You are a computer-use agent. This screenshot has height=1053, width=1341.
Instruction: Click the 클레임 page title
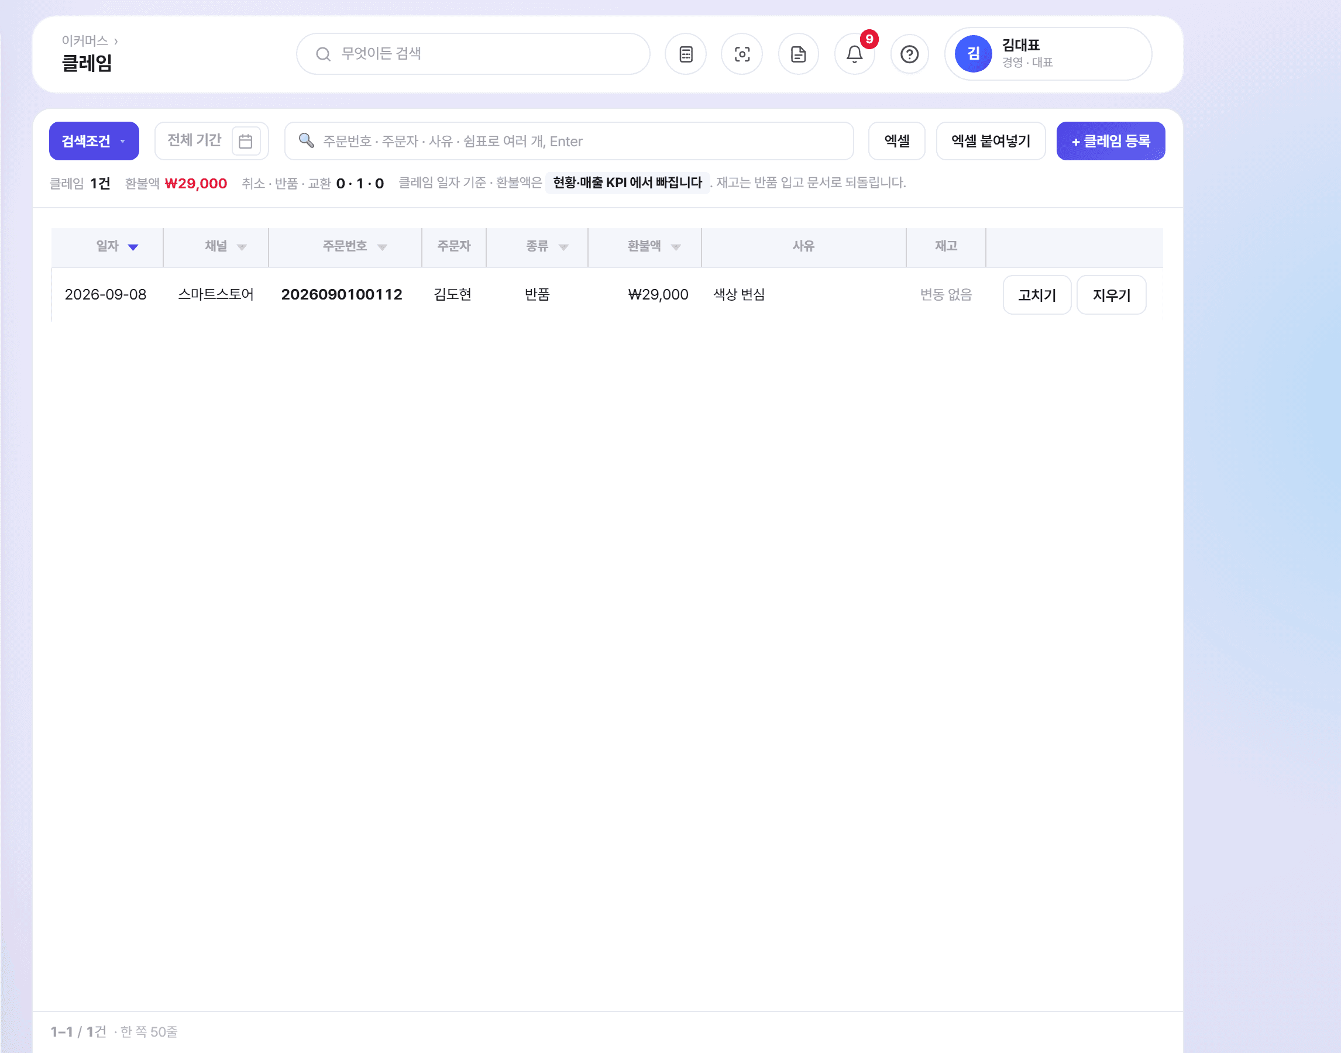click(x=87, y=63)
